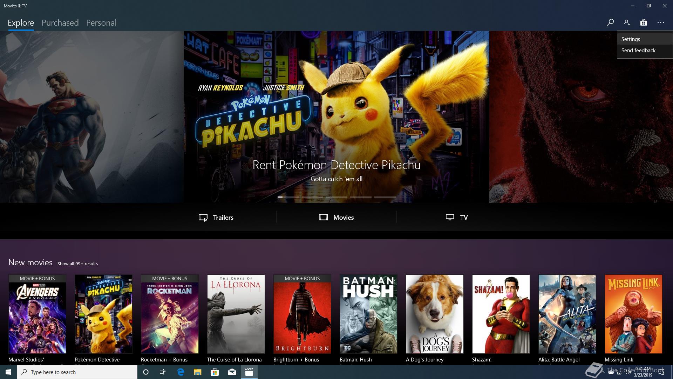Toggle the three-dot more options menu

click(661, 22)
